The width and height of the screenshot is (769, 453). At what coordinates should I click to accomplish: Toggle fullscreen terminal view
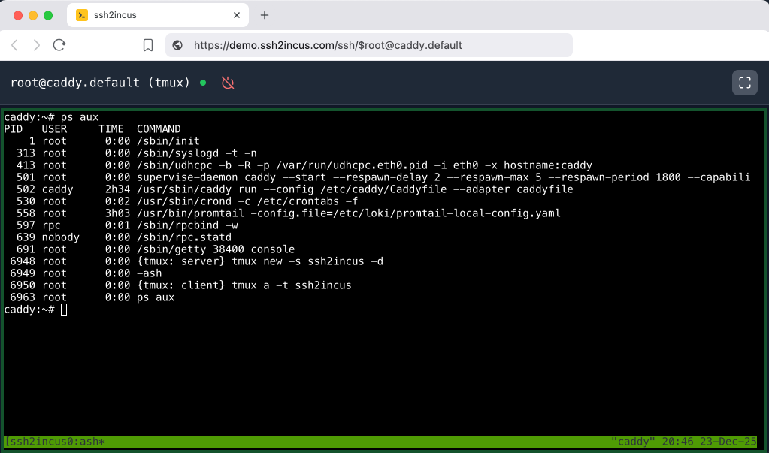(745, 83)
